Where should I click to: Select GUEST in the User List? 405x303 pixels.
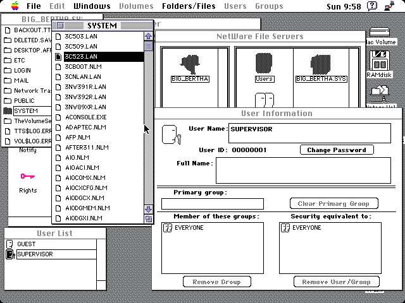[x=26, y=244]
